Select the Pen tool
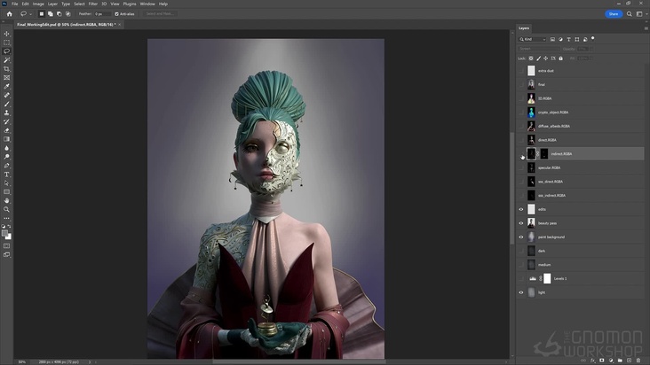 (x=6, y=166)
